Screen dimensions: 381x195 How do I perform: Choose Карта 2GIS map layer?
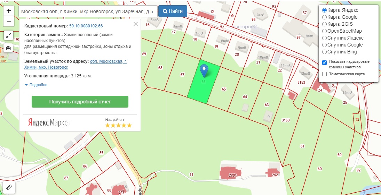(325, 24)
